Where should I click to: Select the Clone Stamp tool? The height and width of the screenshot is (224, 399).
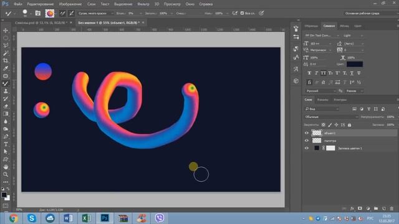(x=6, y=91)
